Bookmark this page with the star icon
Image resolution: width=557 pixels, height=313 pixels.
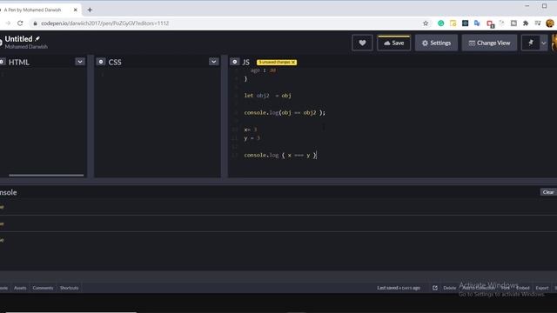(x=426, y=23)
